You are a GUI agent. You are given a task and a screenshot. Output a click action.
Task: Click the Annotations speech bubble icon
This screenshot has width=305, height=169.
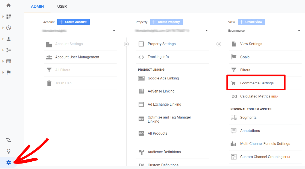[234, 131]
